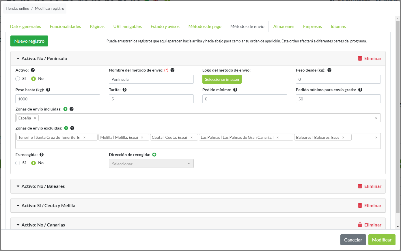This screenshot has width=401, height=251.
Task: Click the Tarifa input field
Action: tap(151, 99)
